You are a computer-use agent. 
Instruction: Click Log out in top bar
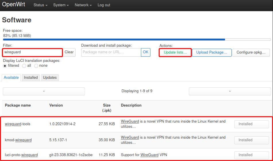[104, 5]
